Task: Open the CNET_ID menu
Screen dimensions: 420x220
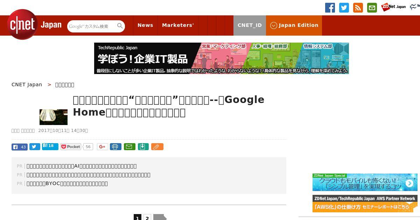Action: pyautogui.click(x=250, y=25)
